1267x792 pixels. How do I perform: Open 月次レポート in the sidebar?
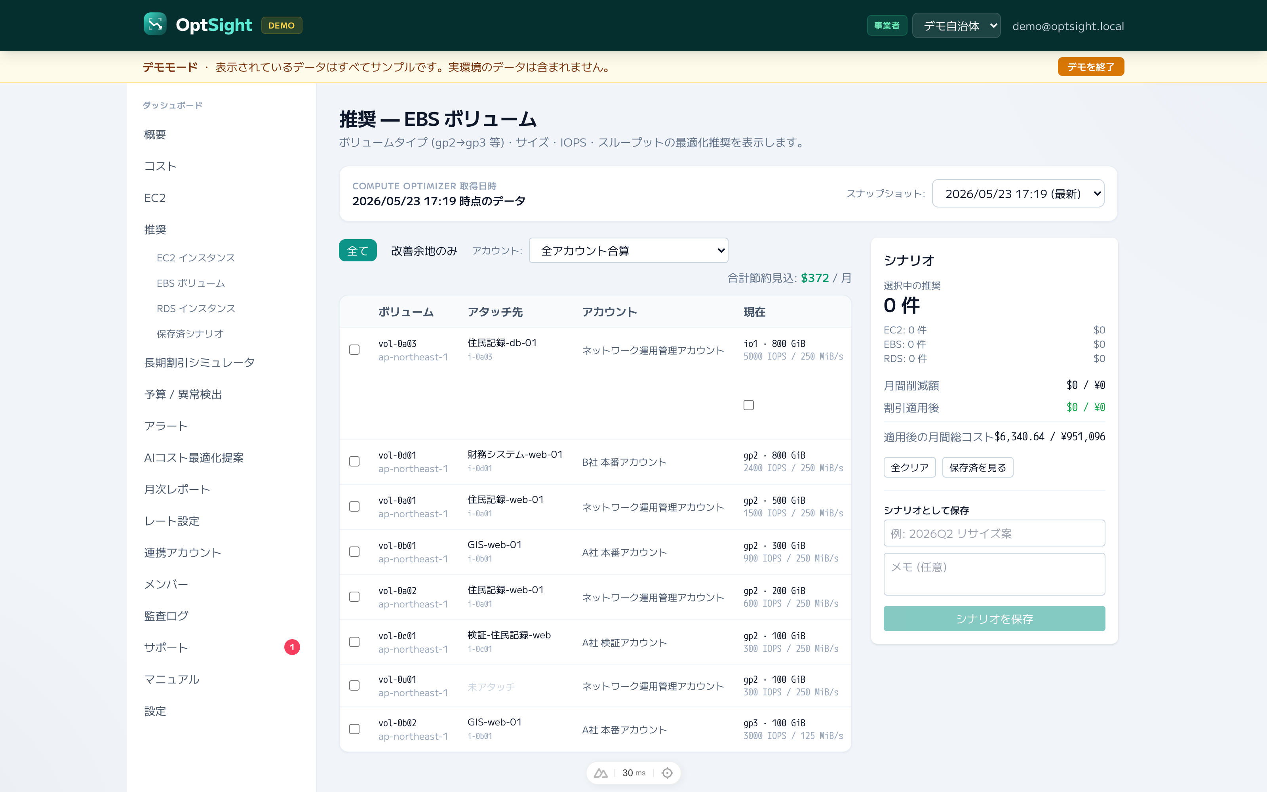click(x=177, y=489)
